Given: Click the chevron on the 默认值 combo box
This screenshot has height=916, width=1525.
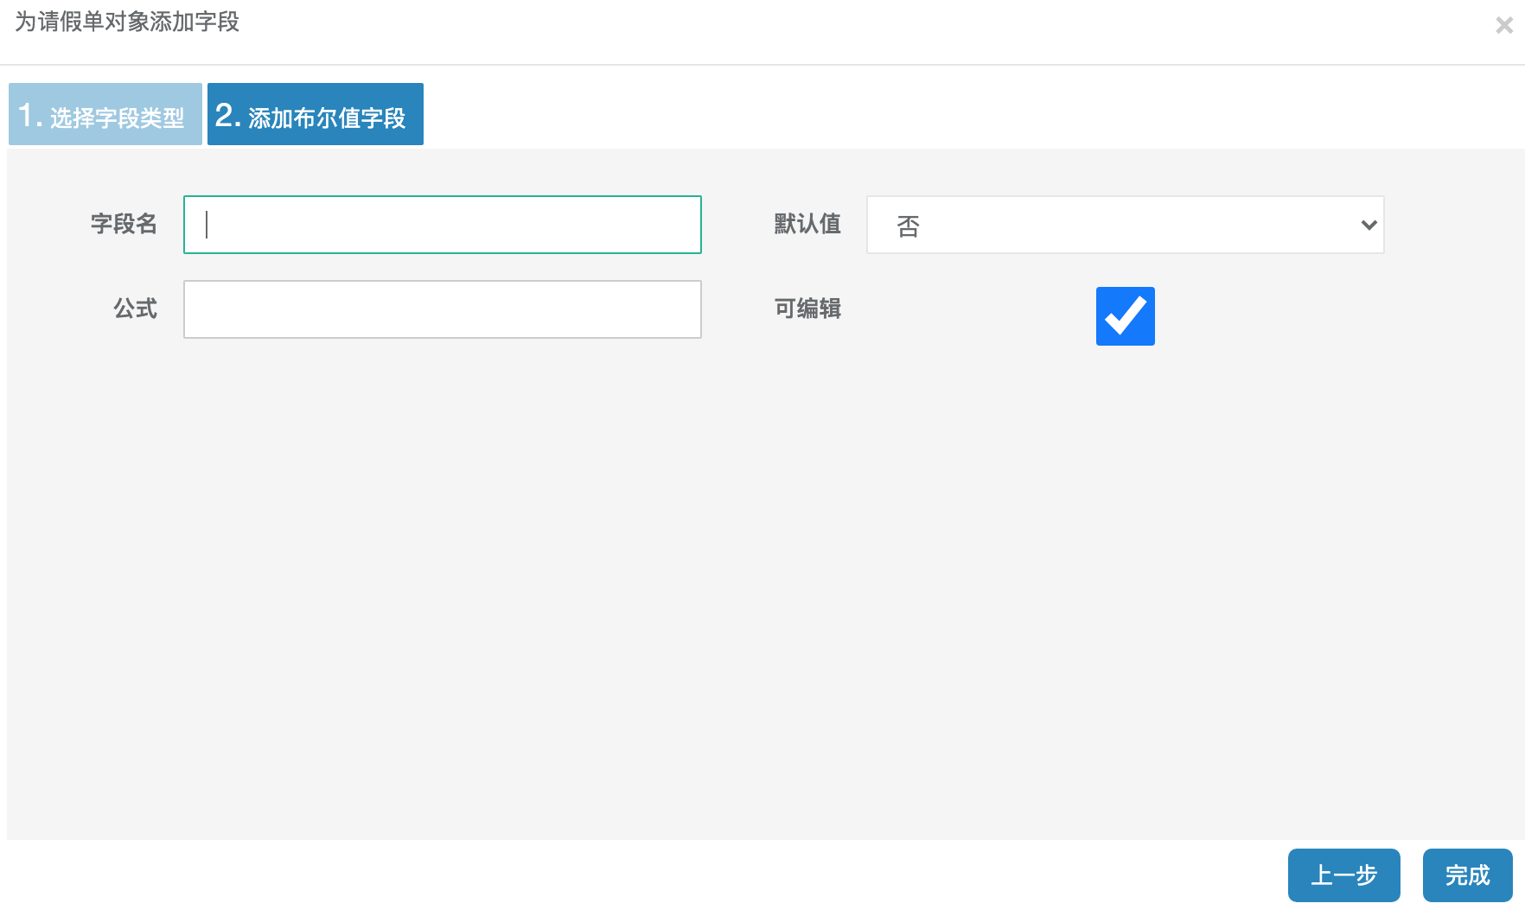Looking at the screenshot, I should click(x=1369, y=225).
